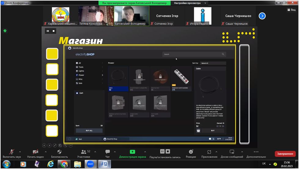This screenshot has width=299, height=169.
Task: Launch Internet Explorer from taskbar
Action: coord(50,164)
